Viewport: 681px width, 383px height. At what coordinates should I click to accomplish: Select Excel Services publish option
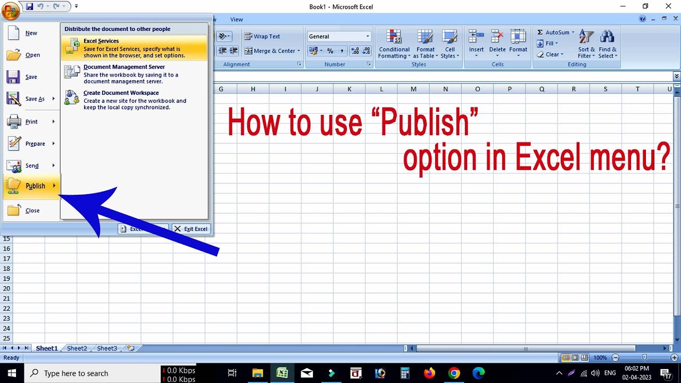pos(135,48)
